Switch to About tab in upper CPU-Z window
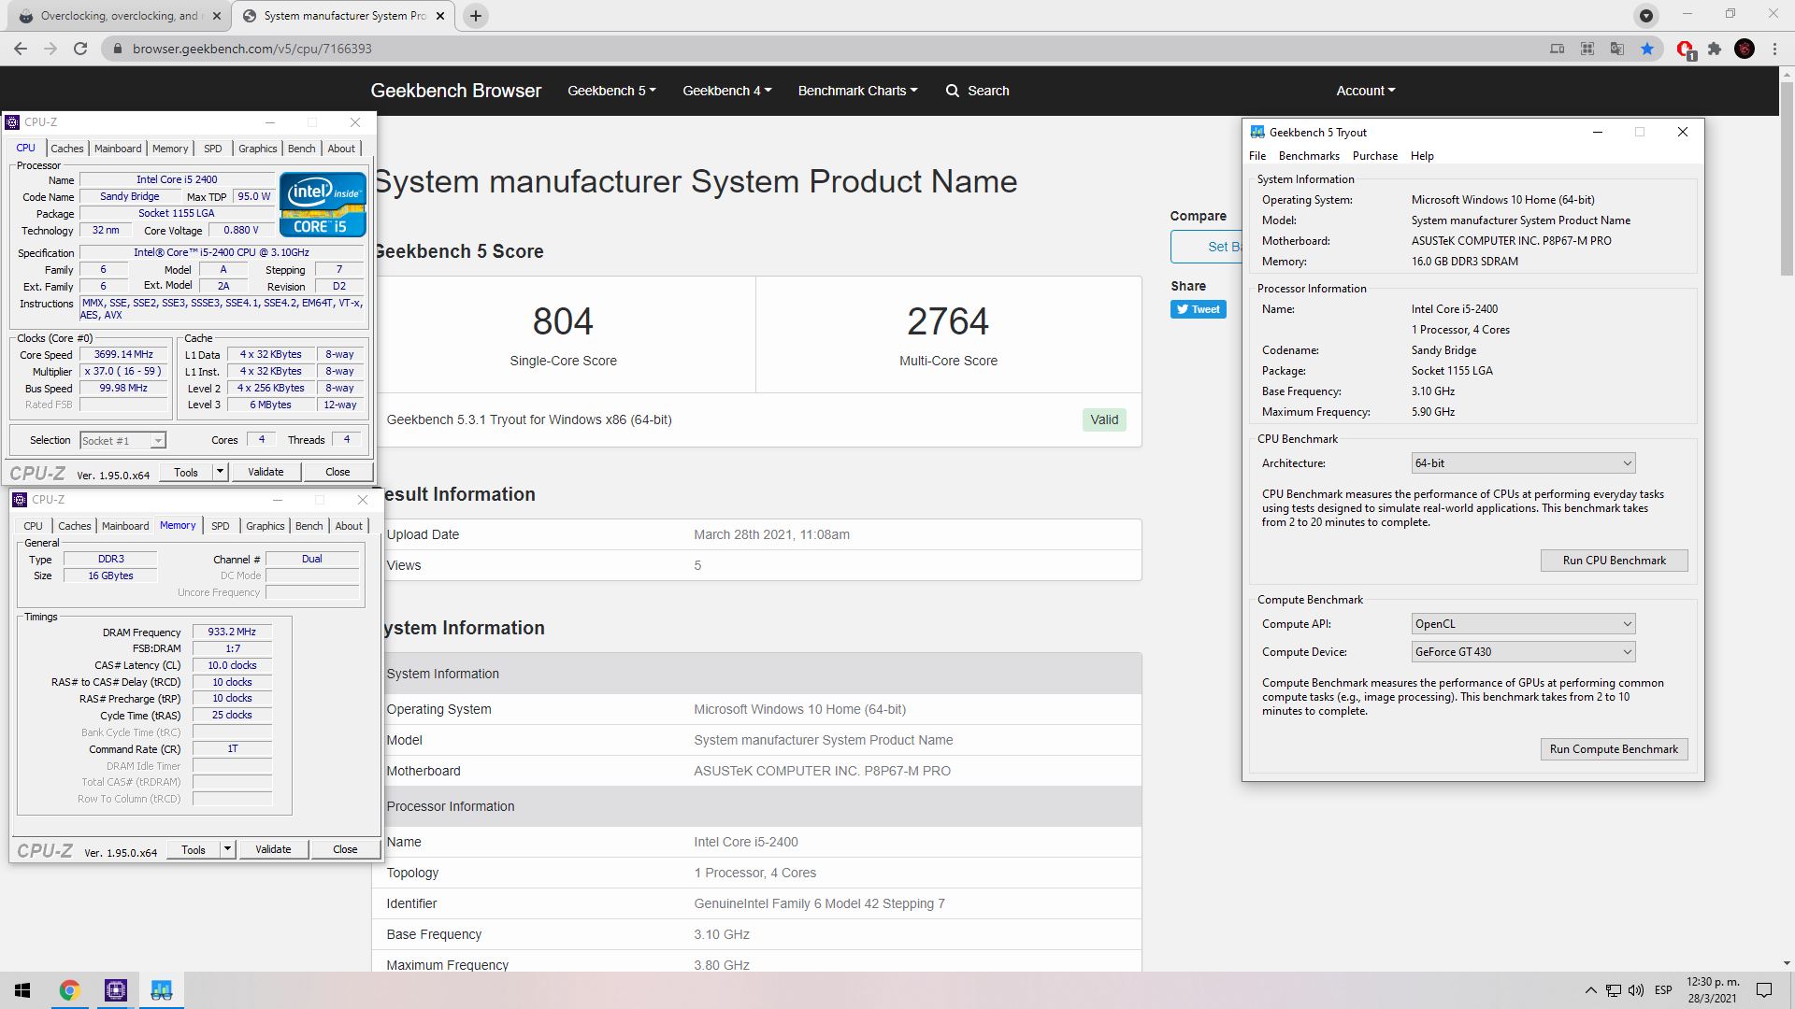Image resolution: width=1795 pixels, height=1009 pixels. point(341,149)
